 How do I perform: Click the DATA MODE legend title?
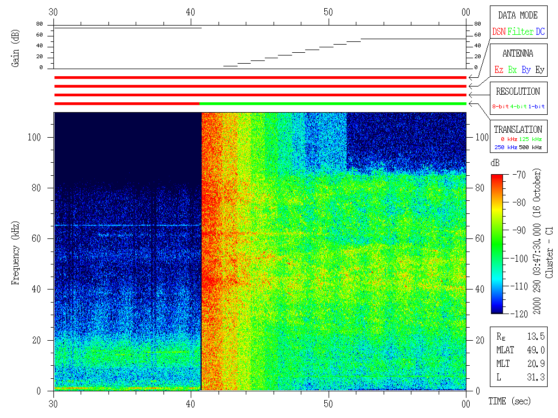pos(518,15)
